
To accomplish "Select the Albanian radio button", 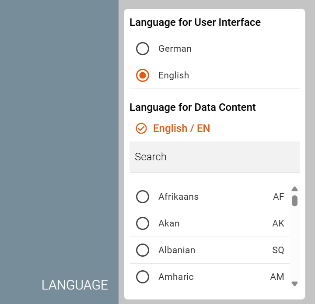I will (143, 250).
